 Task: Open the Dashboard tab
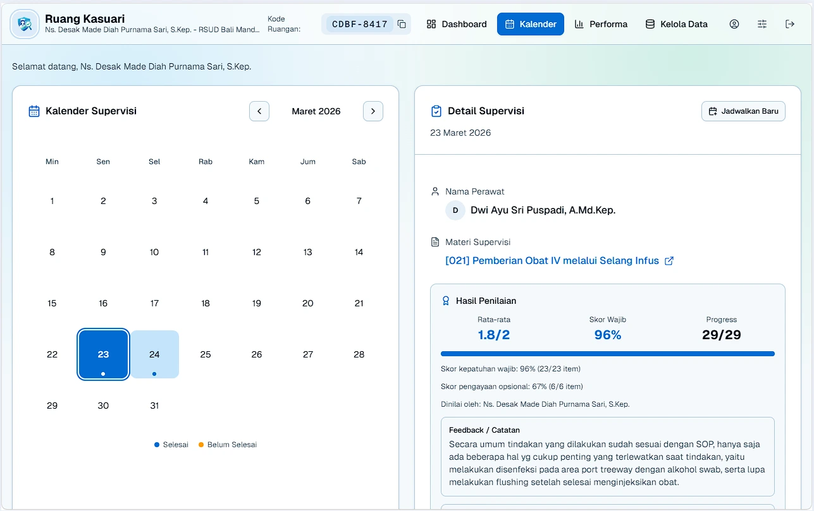click(457, 24)
